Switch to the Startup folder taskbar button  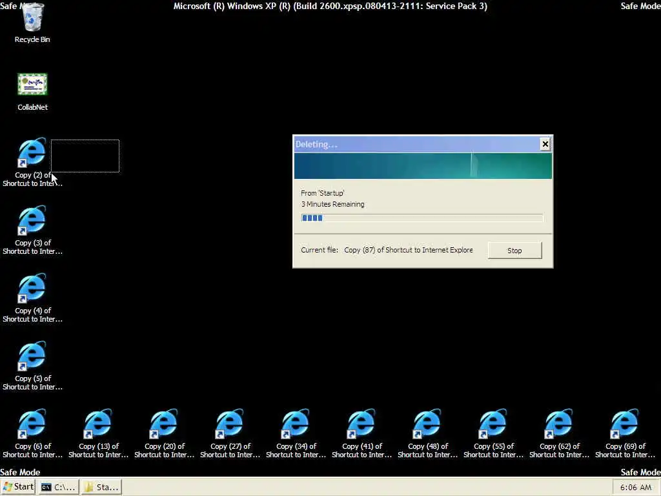coord(101,487)
